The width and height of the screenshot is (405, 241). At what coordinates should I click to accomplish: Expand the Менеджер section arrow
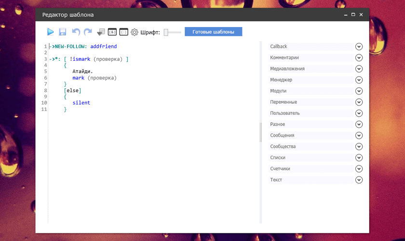point(359,80)
